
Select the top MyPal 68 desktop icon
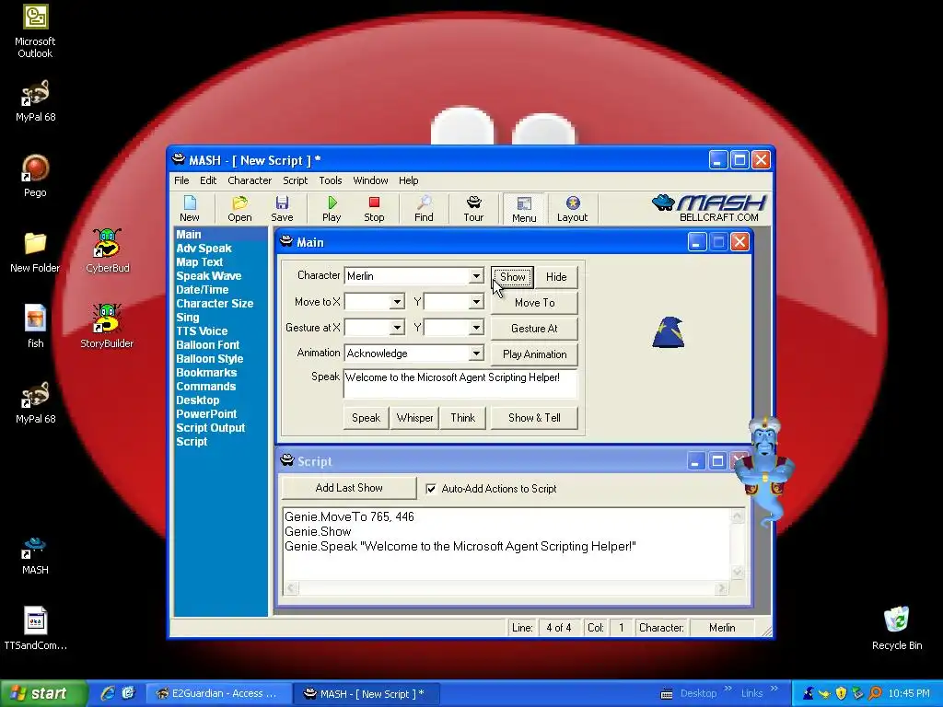35,101
